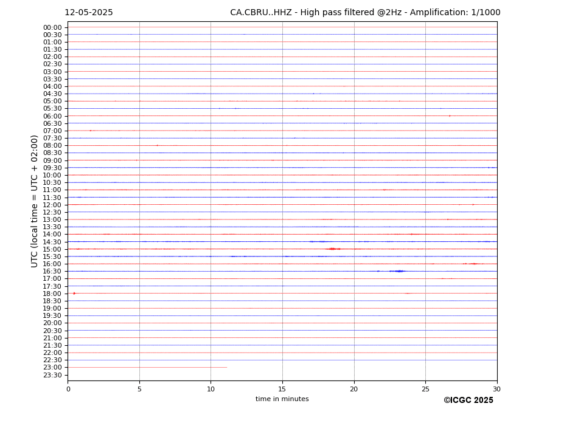Click the x-axis tick label 25

425,389
